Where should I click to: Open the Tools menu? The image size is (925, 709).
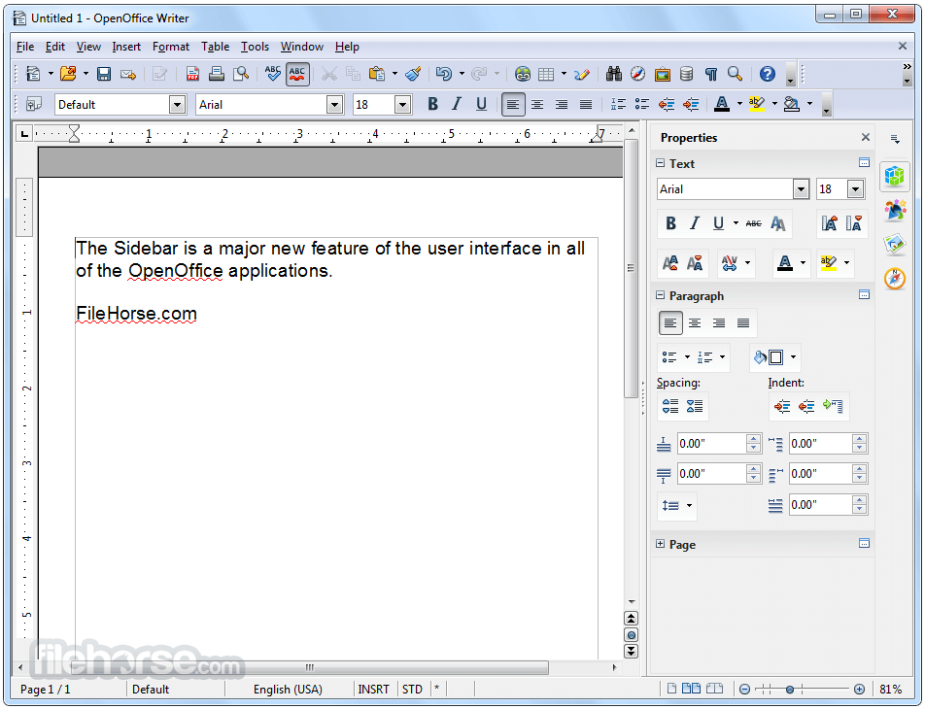255,47
